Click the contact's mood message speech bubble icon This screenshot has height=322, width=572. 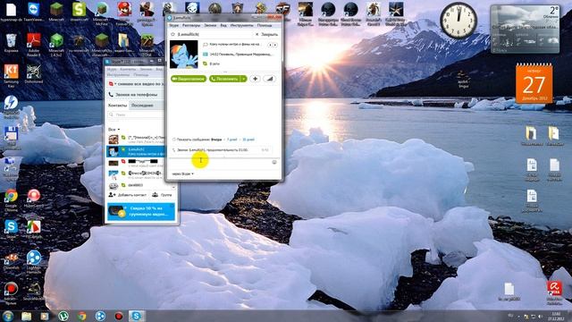pyautogui.click(x=206, y=45)
